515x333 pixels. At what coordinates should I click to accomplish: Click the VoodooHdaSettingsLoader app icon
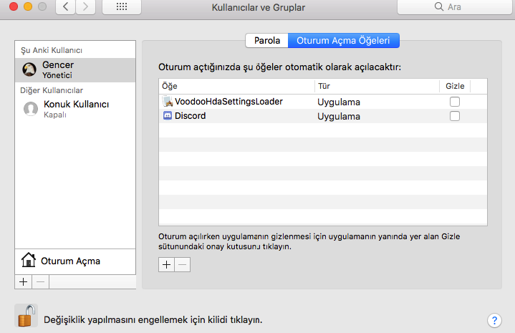[168, 102]
